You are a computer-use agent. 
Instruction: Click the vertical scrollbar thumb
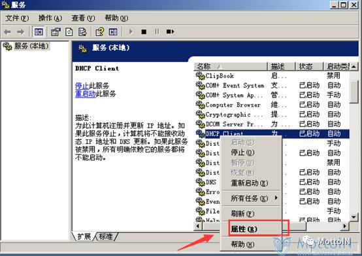(354, 92)
